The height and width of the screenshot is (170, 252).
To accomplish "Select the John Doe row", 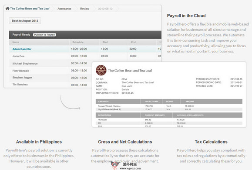I will (85, 56).
